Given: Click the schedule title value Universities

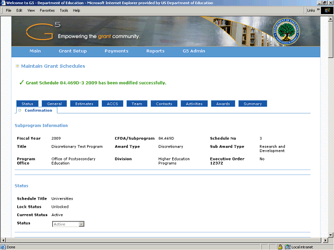Looking at the screenshot, I should coord(62,198).
